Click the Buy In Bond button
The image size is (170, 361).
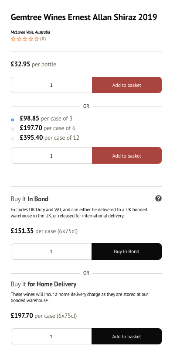[126, 251]
